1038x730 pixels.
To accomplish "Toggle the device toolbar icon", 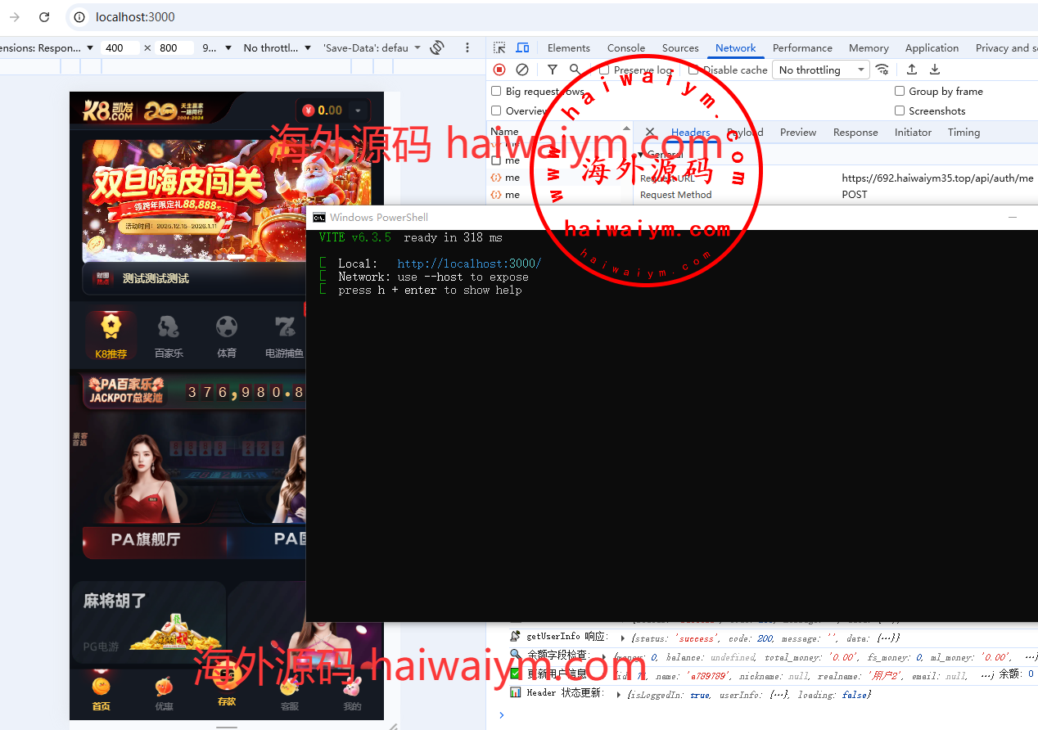I will pyautogui.click(x=522, y=48).
